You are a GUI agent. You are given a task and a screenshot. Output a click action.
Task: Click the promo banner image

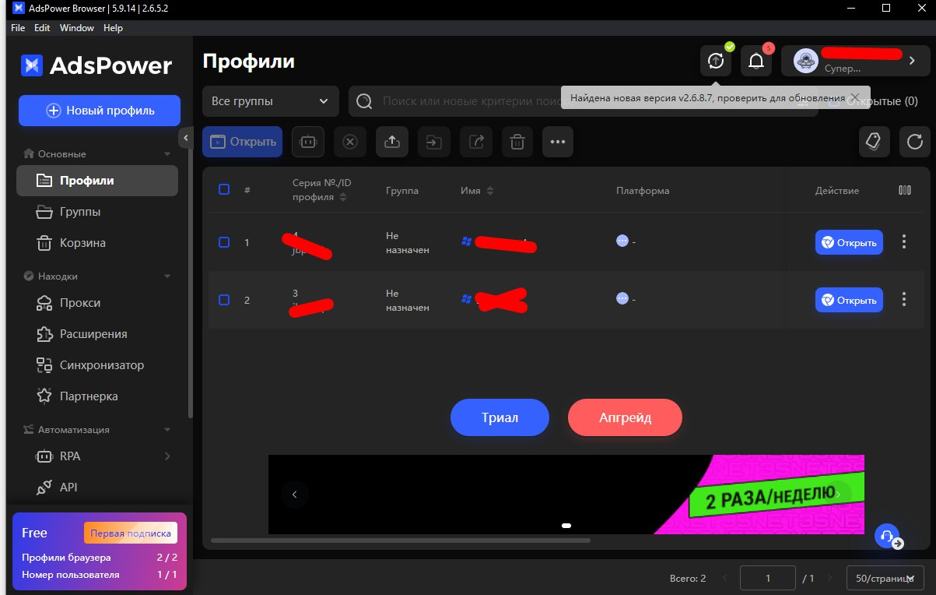pos(566,494)
